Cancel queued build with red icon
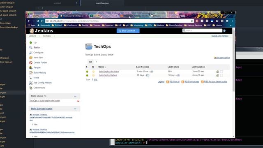The height and width of the screenshot is (148, 263). 78,101
